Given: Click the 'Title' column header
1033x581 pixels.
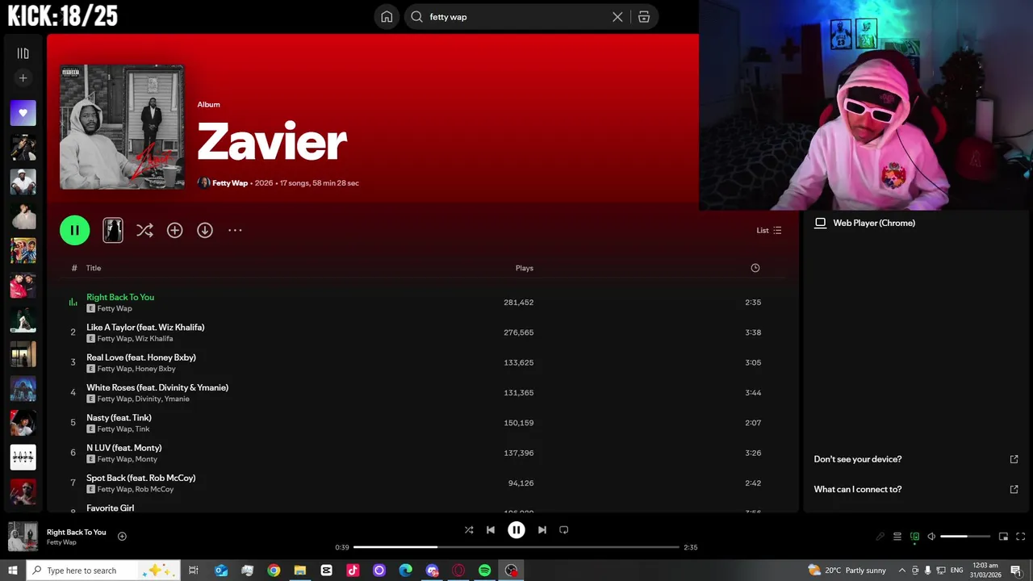Looking at the screenshot, I should [94, 268].
